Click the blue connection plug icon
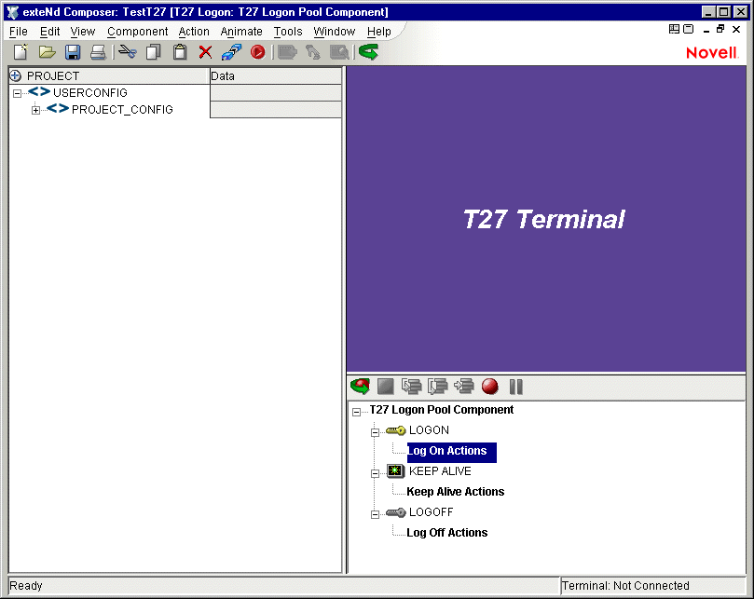The height and width of the screenshot is (599, 754). point(231,52)
